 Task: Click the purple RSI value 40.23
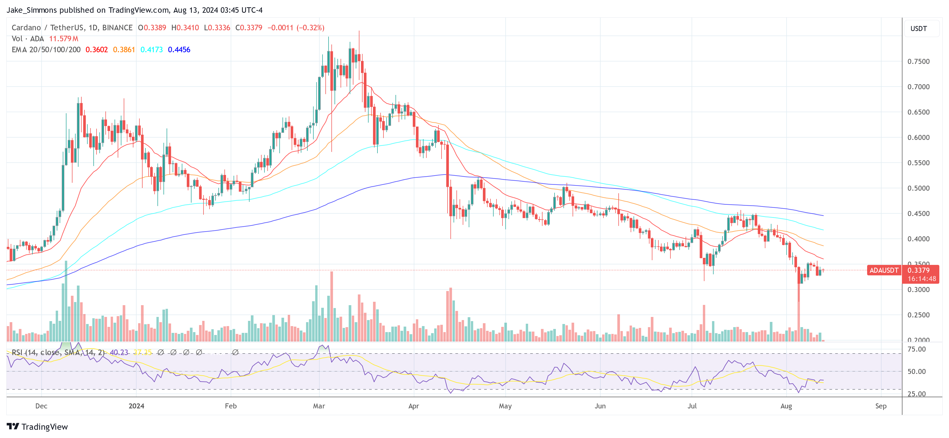coord(119,352)
